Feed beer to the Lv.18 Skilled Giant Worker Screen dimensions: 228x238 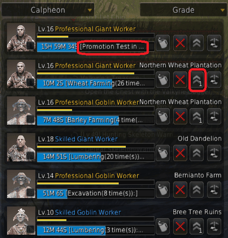(163, 153)
